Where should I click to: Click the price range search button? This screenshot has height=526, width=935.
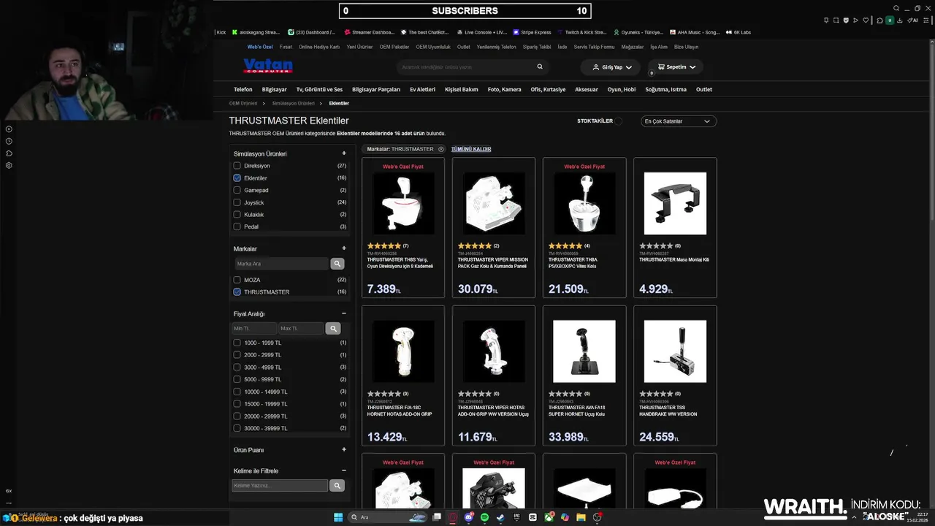click(332, 329)
